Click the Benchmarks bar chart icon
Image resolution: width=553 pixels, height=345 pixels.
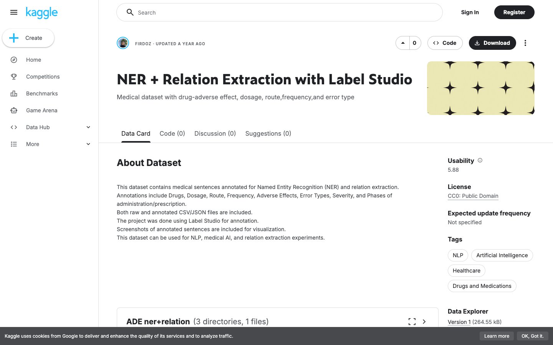tap(14, 94)
